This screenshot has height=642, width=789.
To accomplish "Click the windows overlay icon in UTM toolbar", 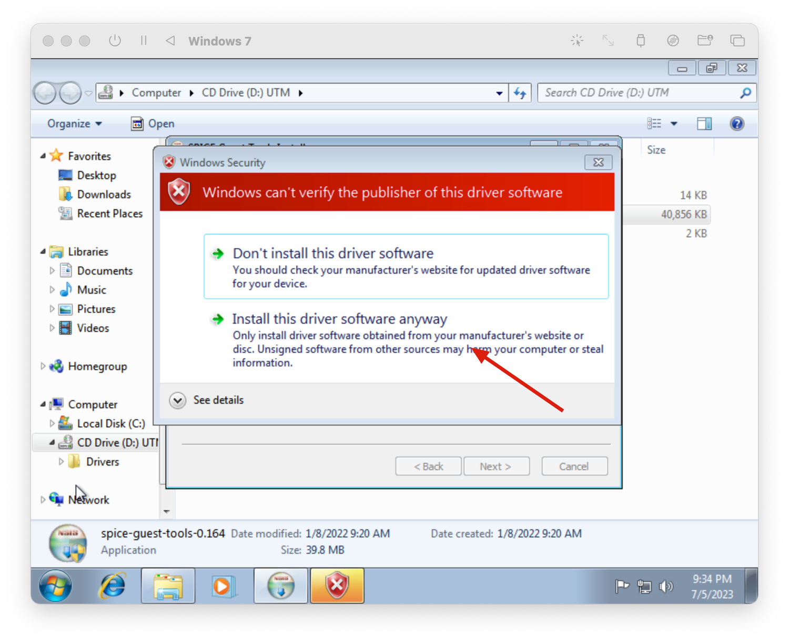I will [x=737, y=41].
